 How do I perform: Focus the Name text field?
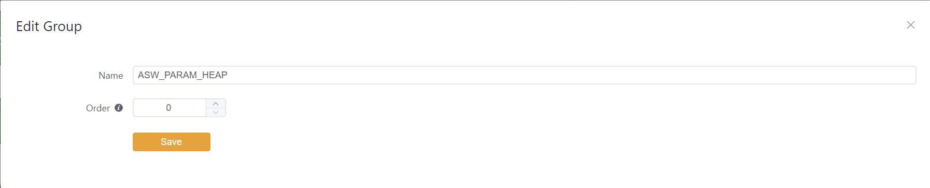click(x=524, y=75)
